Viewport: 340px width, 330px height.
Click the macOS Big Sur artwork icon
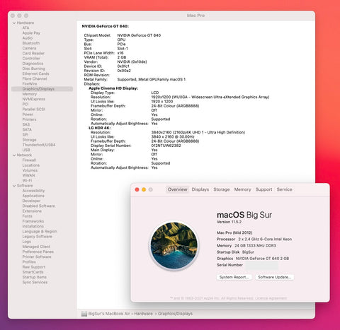tap(174, 246)
